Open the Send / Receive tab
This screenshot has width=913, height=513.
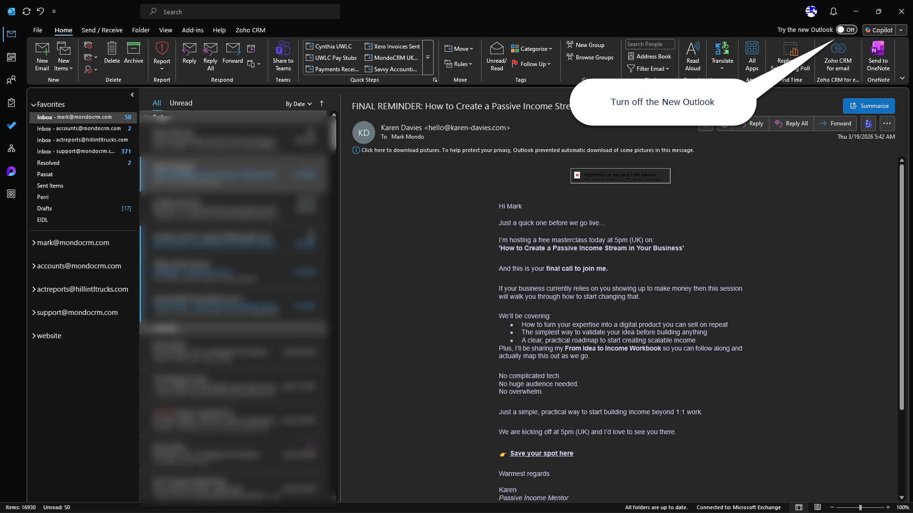(x=102, y=30)
